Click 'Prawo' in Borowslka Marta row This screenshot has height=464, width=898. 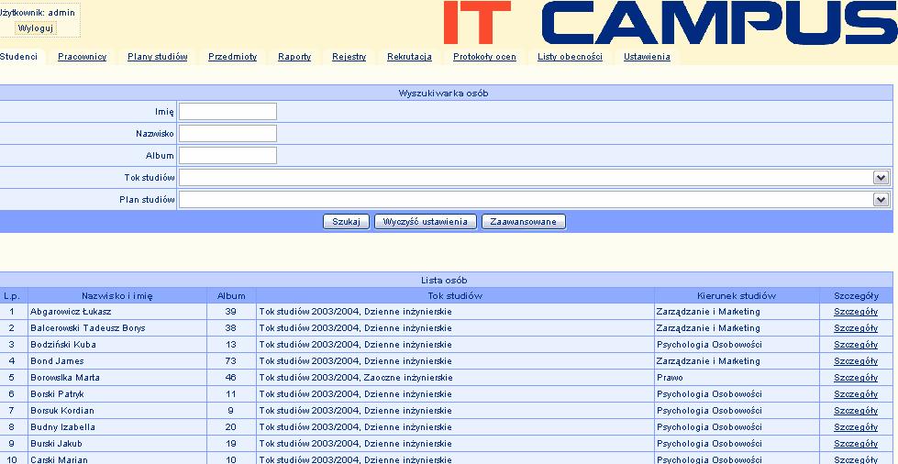671,378
